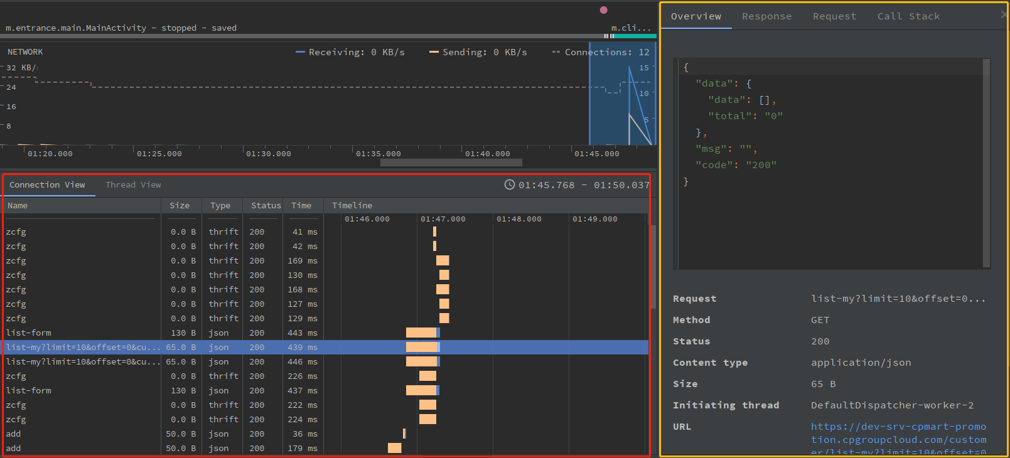Click the 01:30.000 tick on the time axis
1010x458 pixels.
[x=268, y=154]
